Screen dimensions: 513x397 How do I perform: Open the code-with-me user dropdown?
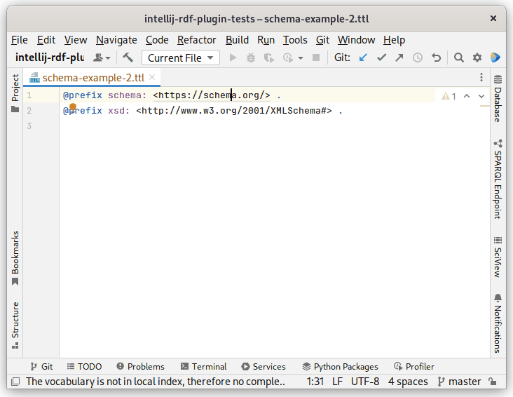tap(102, 58)
